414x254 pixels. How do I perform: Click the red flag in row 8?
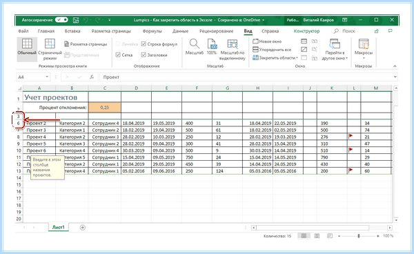point(351,136)
